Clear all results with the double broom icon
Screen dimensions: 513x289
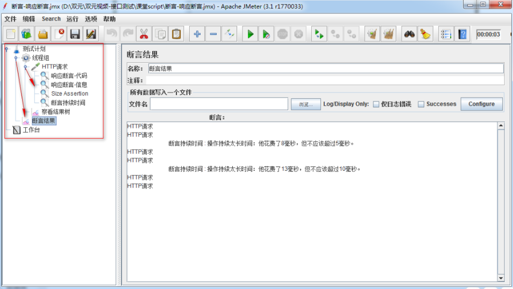tap(388, 34)
